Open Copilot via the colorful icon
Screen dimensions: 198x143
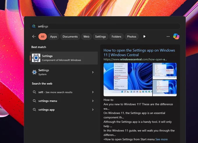click(x=176, y=36)
